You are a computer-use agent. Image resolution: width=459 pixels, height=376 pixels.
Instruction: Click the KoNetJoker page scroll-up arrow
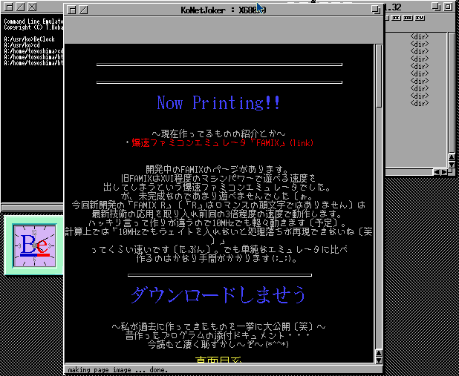point(379,353)
